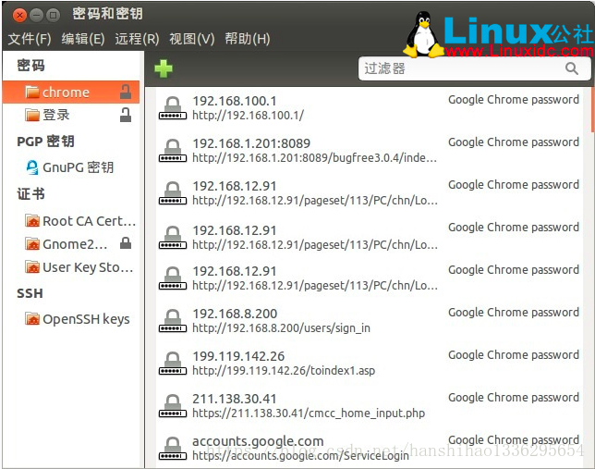Click the search magnifier in the filter box
595x469 pixels.
tap(572, 68)
